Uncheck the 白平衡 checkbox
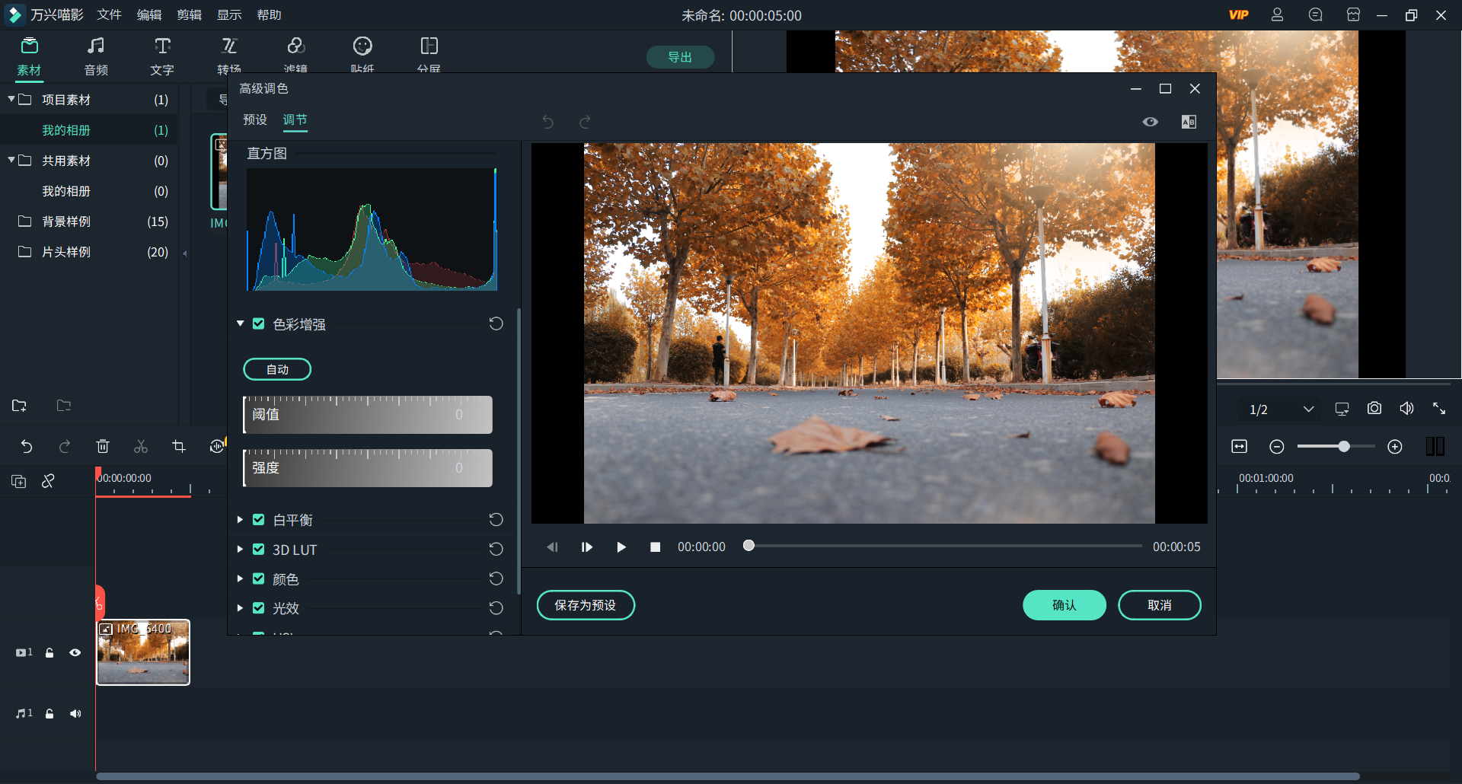Viewport: 1462px width, 784px height. pyautogui.click(x=259, y=520)
